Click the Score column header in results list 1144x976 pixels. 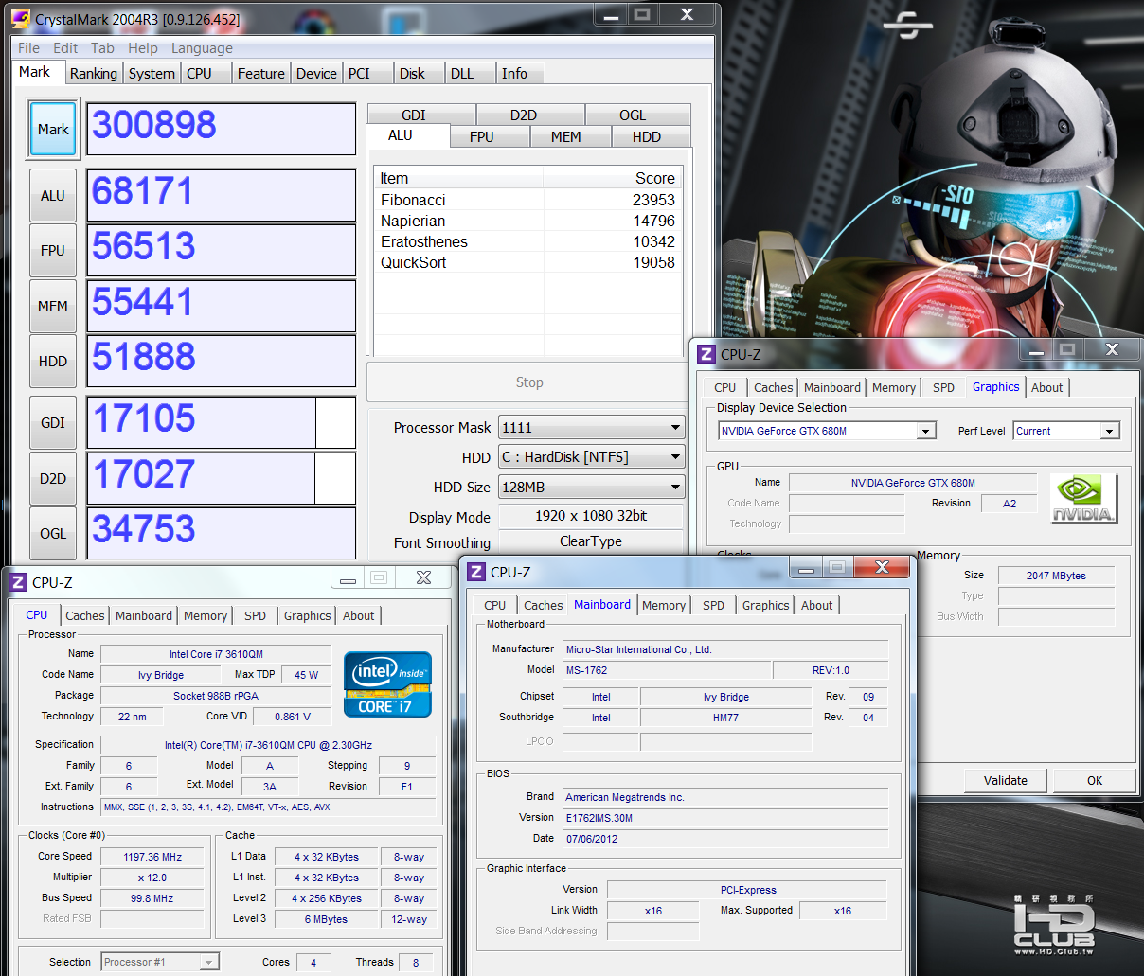tap(613, 178)
